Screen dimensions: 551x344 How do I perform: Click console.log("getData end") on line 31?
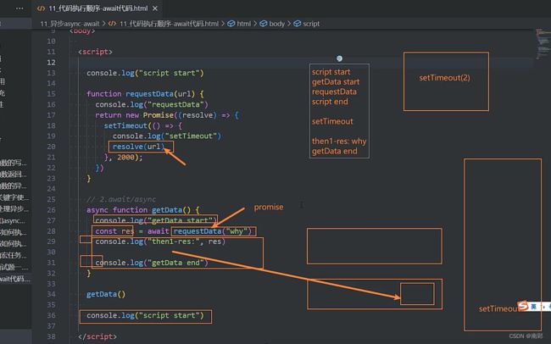click(152, 263)
